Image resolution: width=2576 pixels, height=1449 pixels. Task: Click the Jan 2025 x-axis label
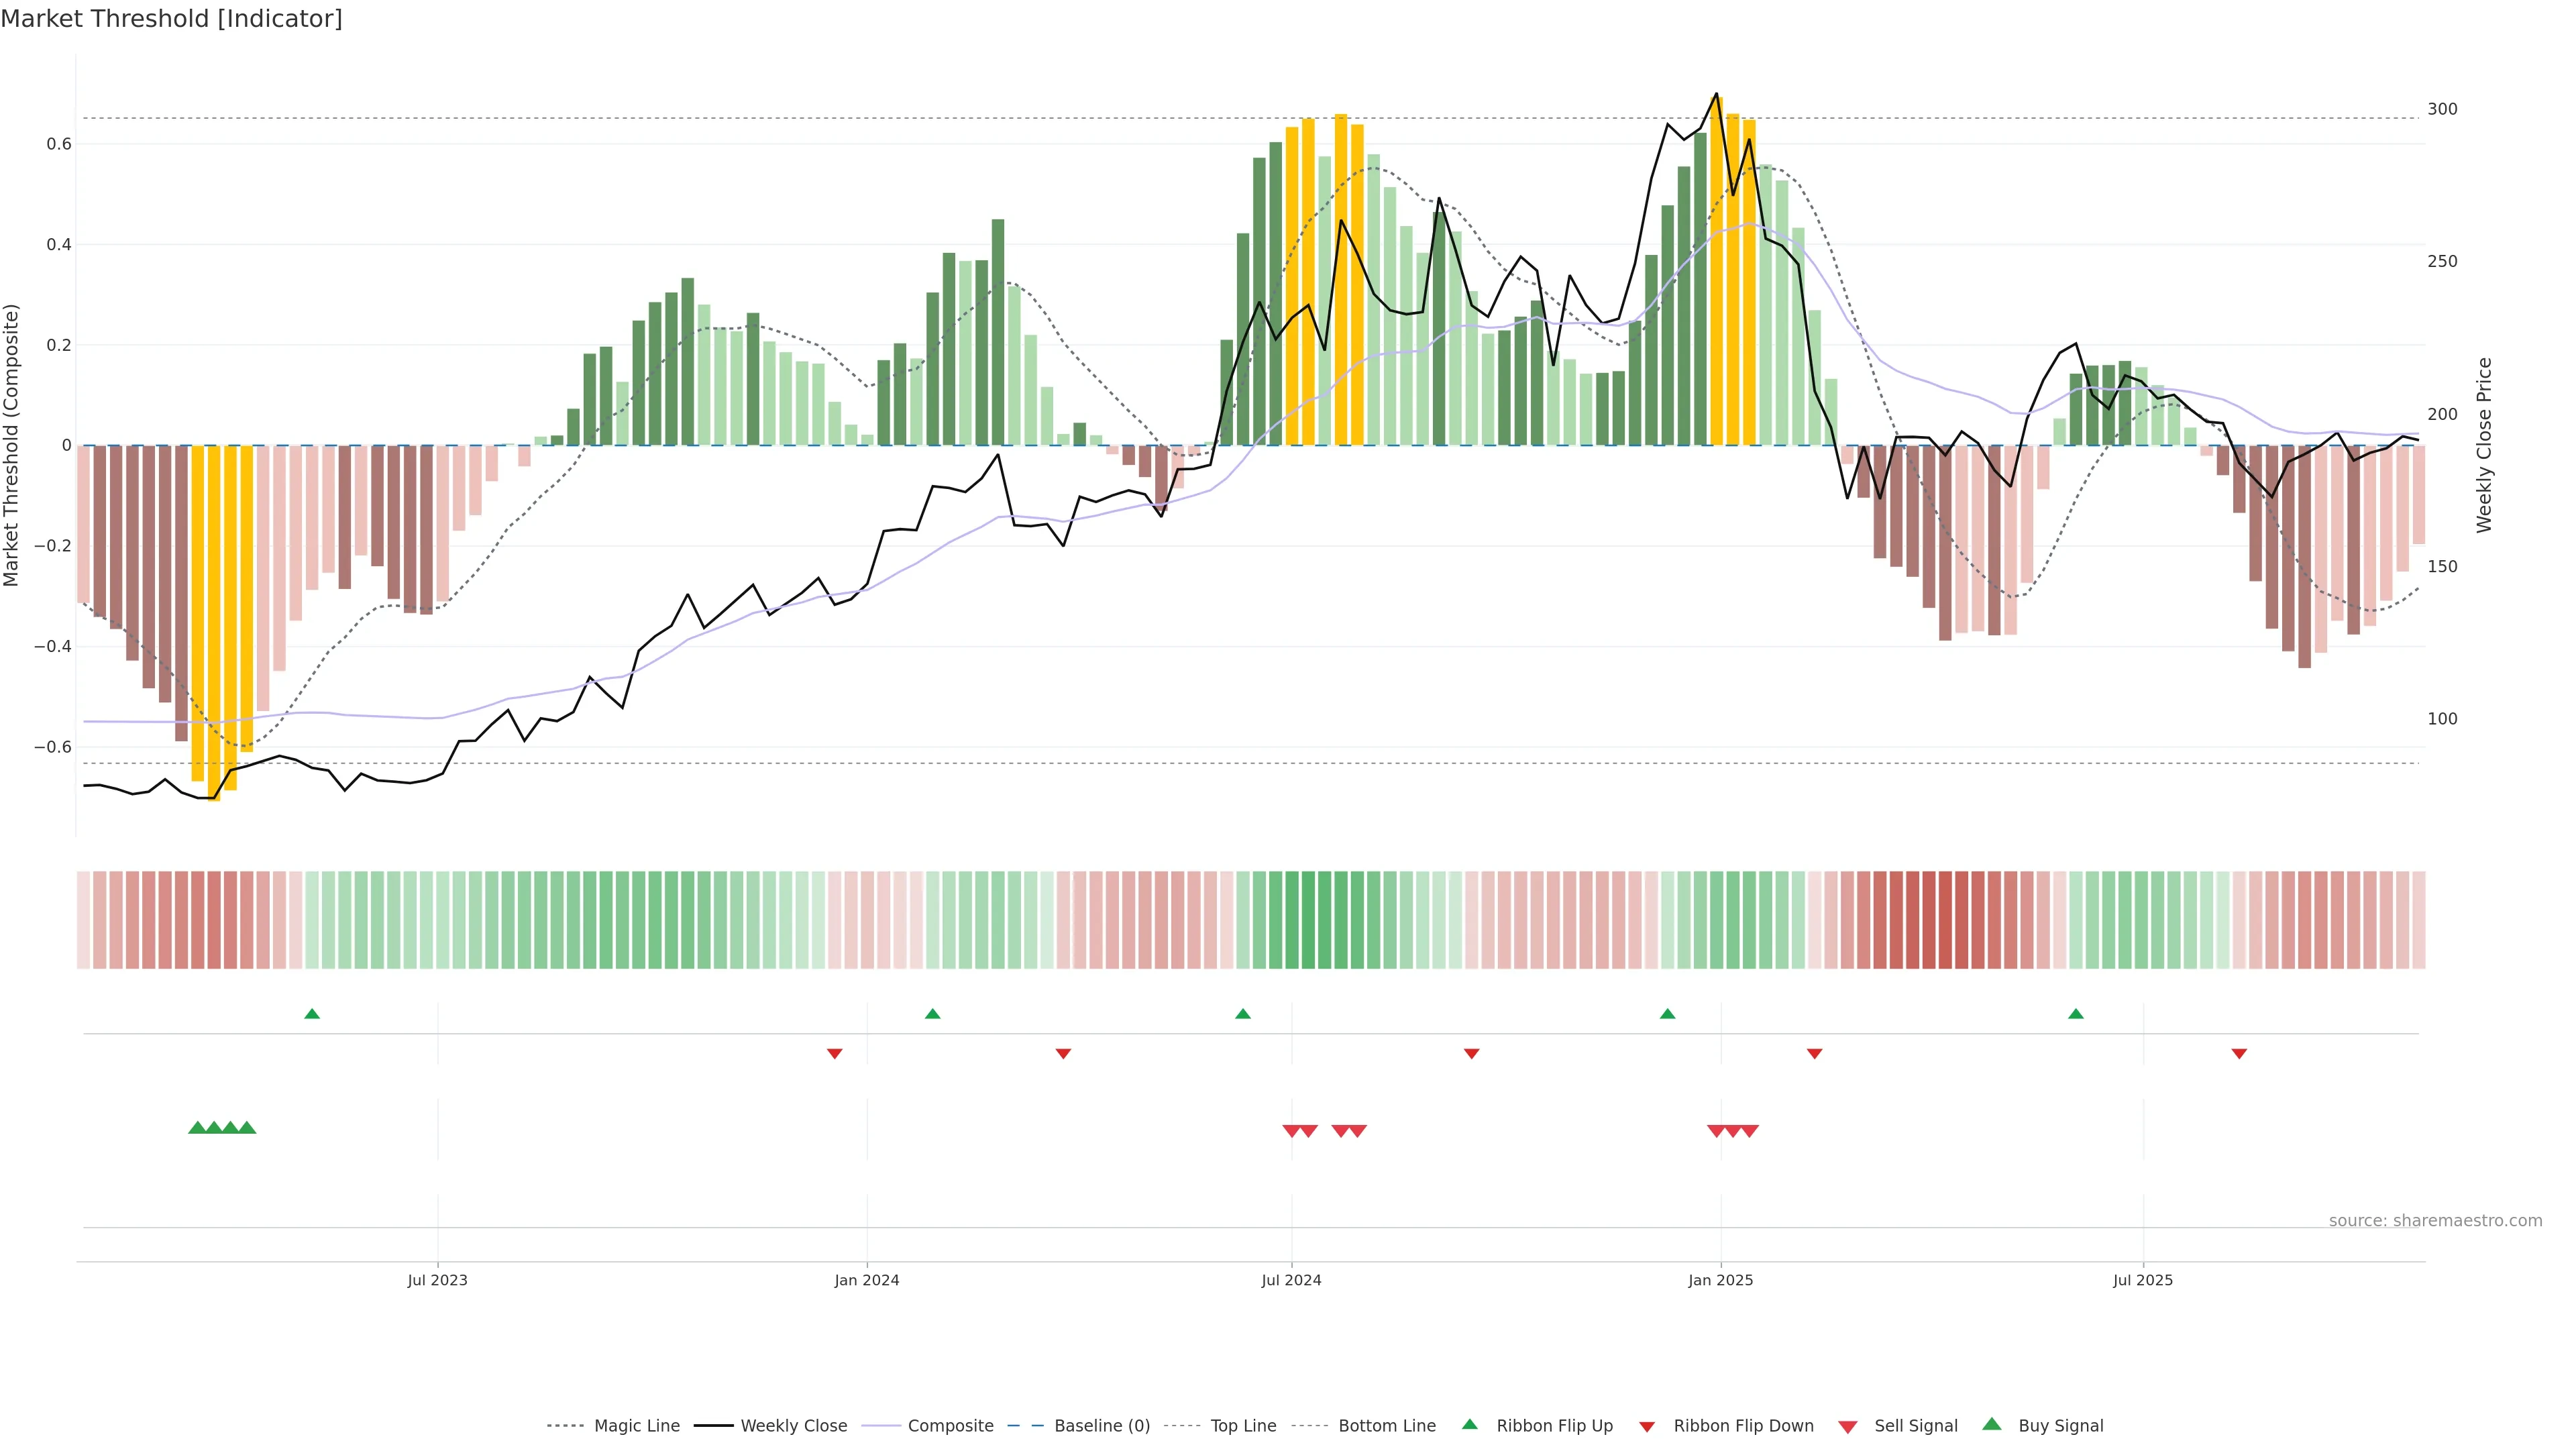[1720, 1280]
